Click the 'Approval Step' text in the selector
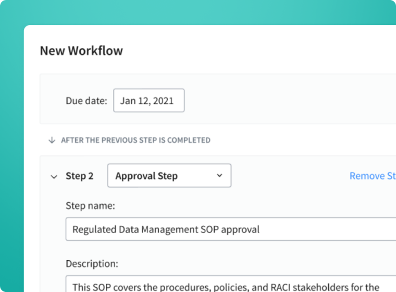 pos(146,176)
